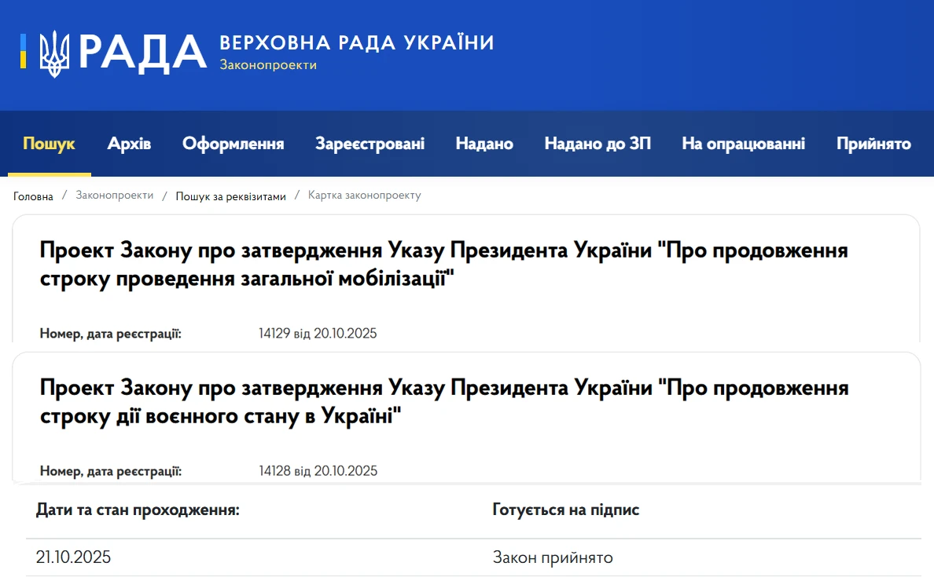Viewport: 934px width, 581px height.
Task: Click the Закон прийнято status entry
Action: [553, 557]
